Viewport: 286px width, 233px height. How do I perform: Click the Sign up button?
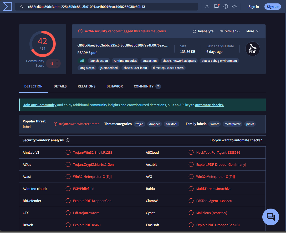point(273,7)
